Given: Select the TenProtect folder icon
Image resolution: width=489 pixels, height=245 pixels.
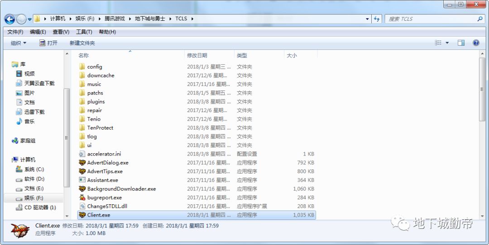Looking at the screenshot, I should 82,127.
